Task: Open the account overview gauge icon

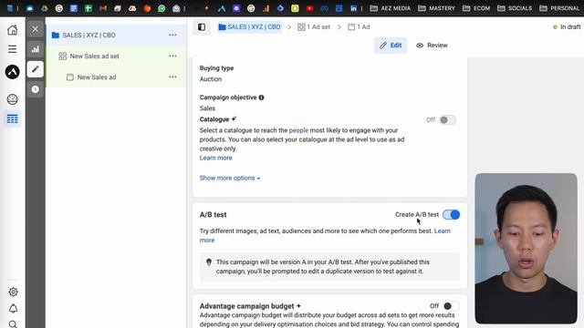Action: coord(12,99)
